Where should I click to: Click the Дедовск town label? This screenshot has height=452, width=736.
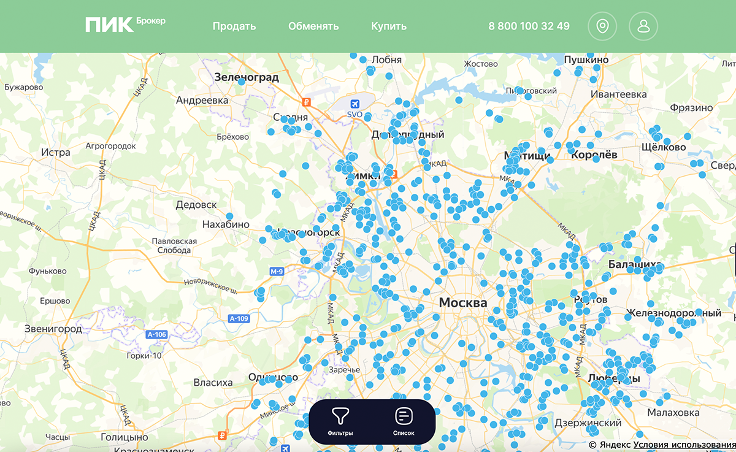coord(196,205)
